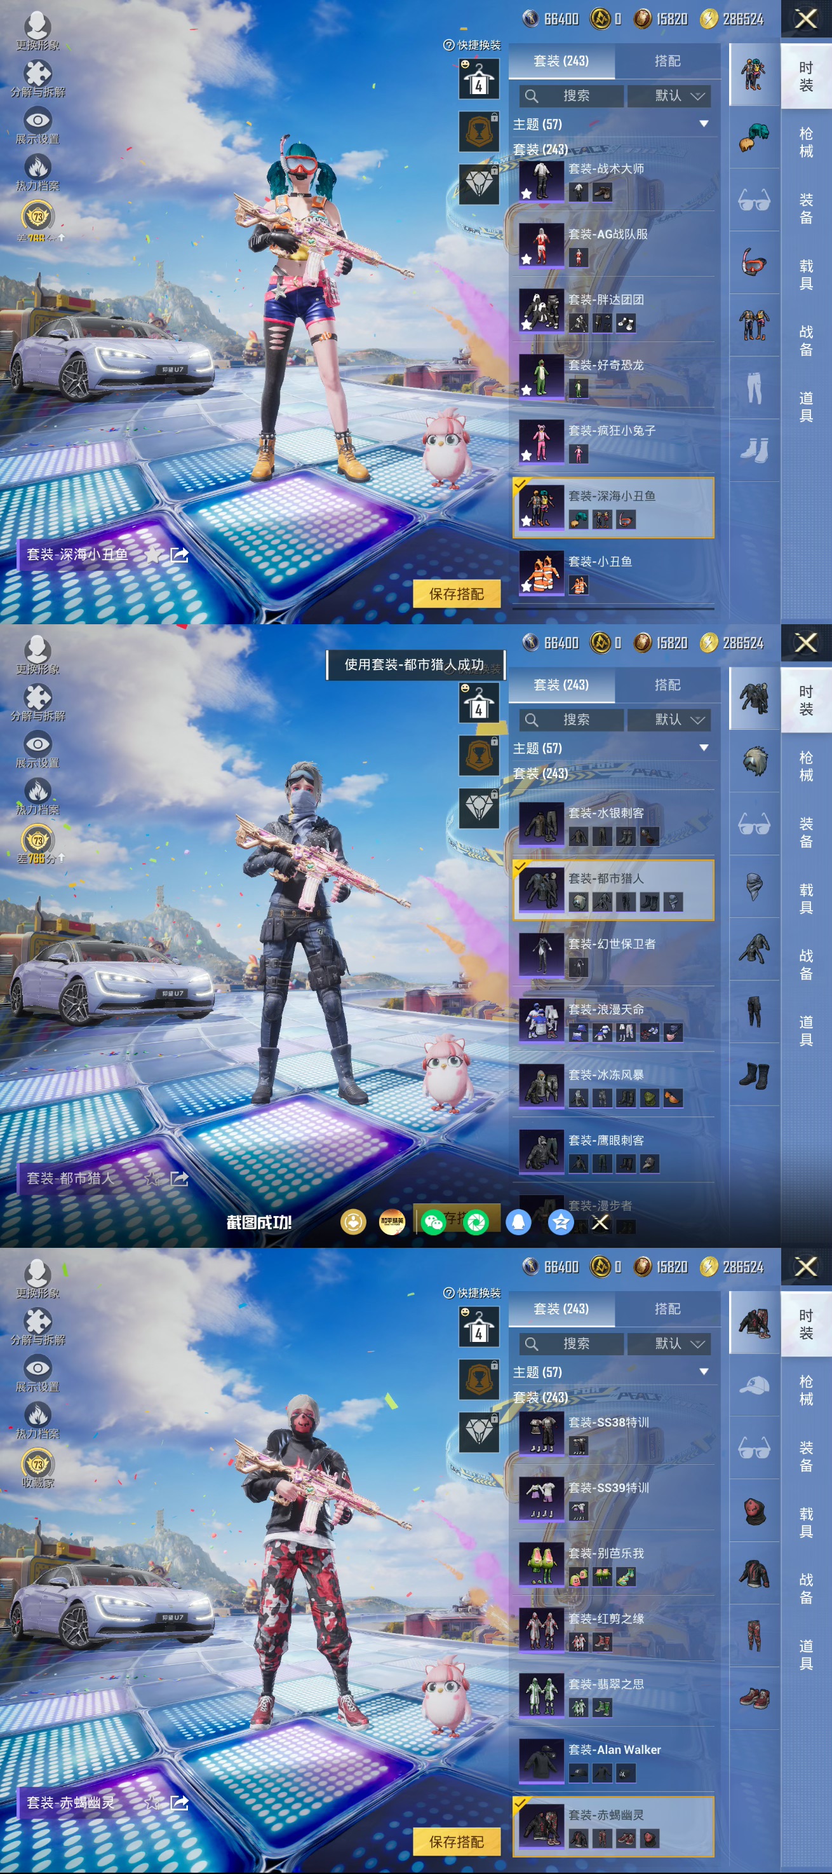
Task: Tap share icon beside 套装-深海小丑鱼 label
Action: [178, 555]
